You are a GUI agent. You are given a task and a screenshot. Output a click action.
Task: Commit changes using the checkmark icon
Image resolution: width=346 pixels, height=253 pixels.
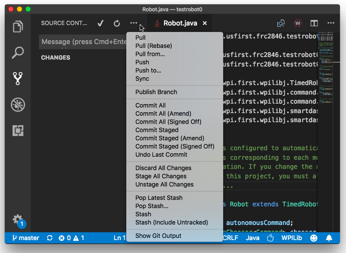click(100, 23)
